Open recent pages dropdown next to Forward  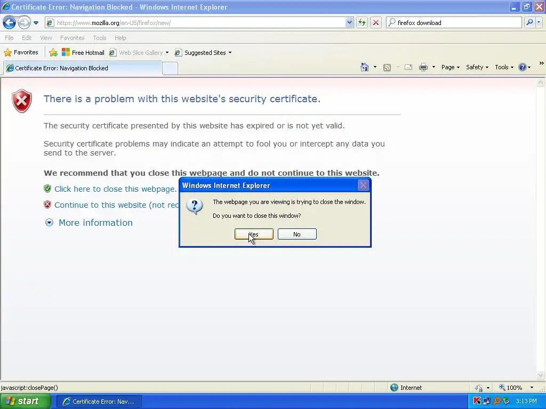tap(36, 23)
